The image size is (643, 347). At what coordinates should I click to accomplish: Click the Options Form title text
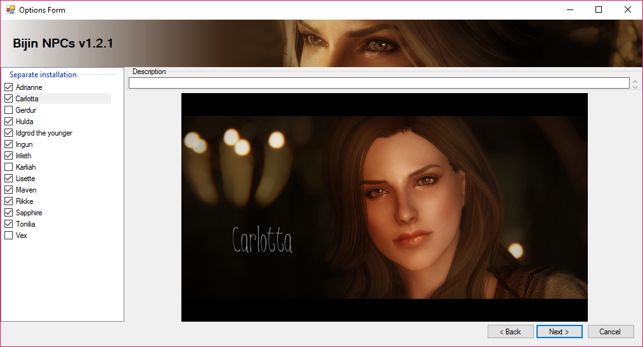42,10
